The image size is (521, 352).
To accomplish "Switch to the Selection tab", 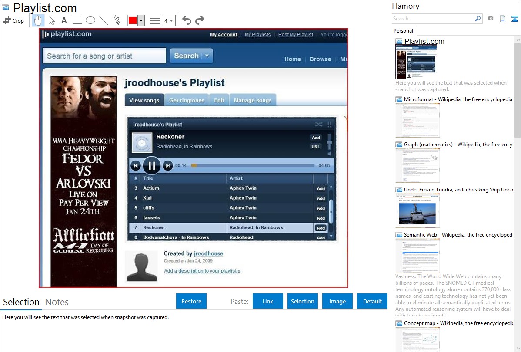I will (21, 302).
